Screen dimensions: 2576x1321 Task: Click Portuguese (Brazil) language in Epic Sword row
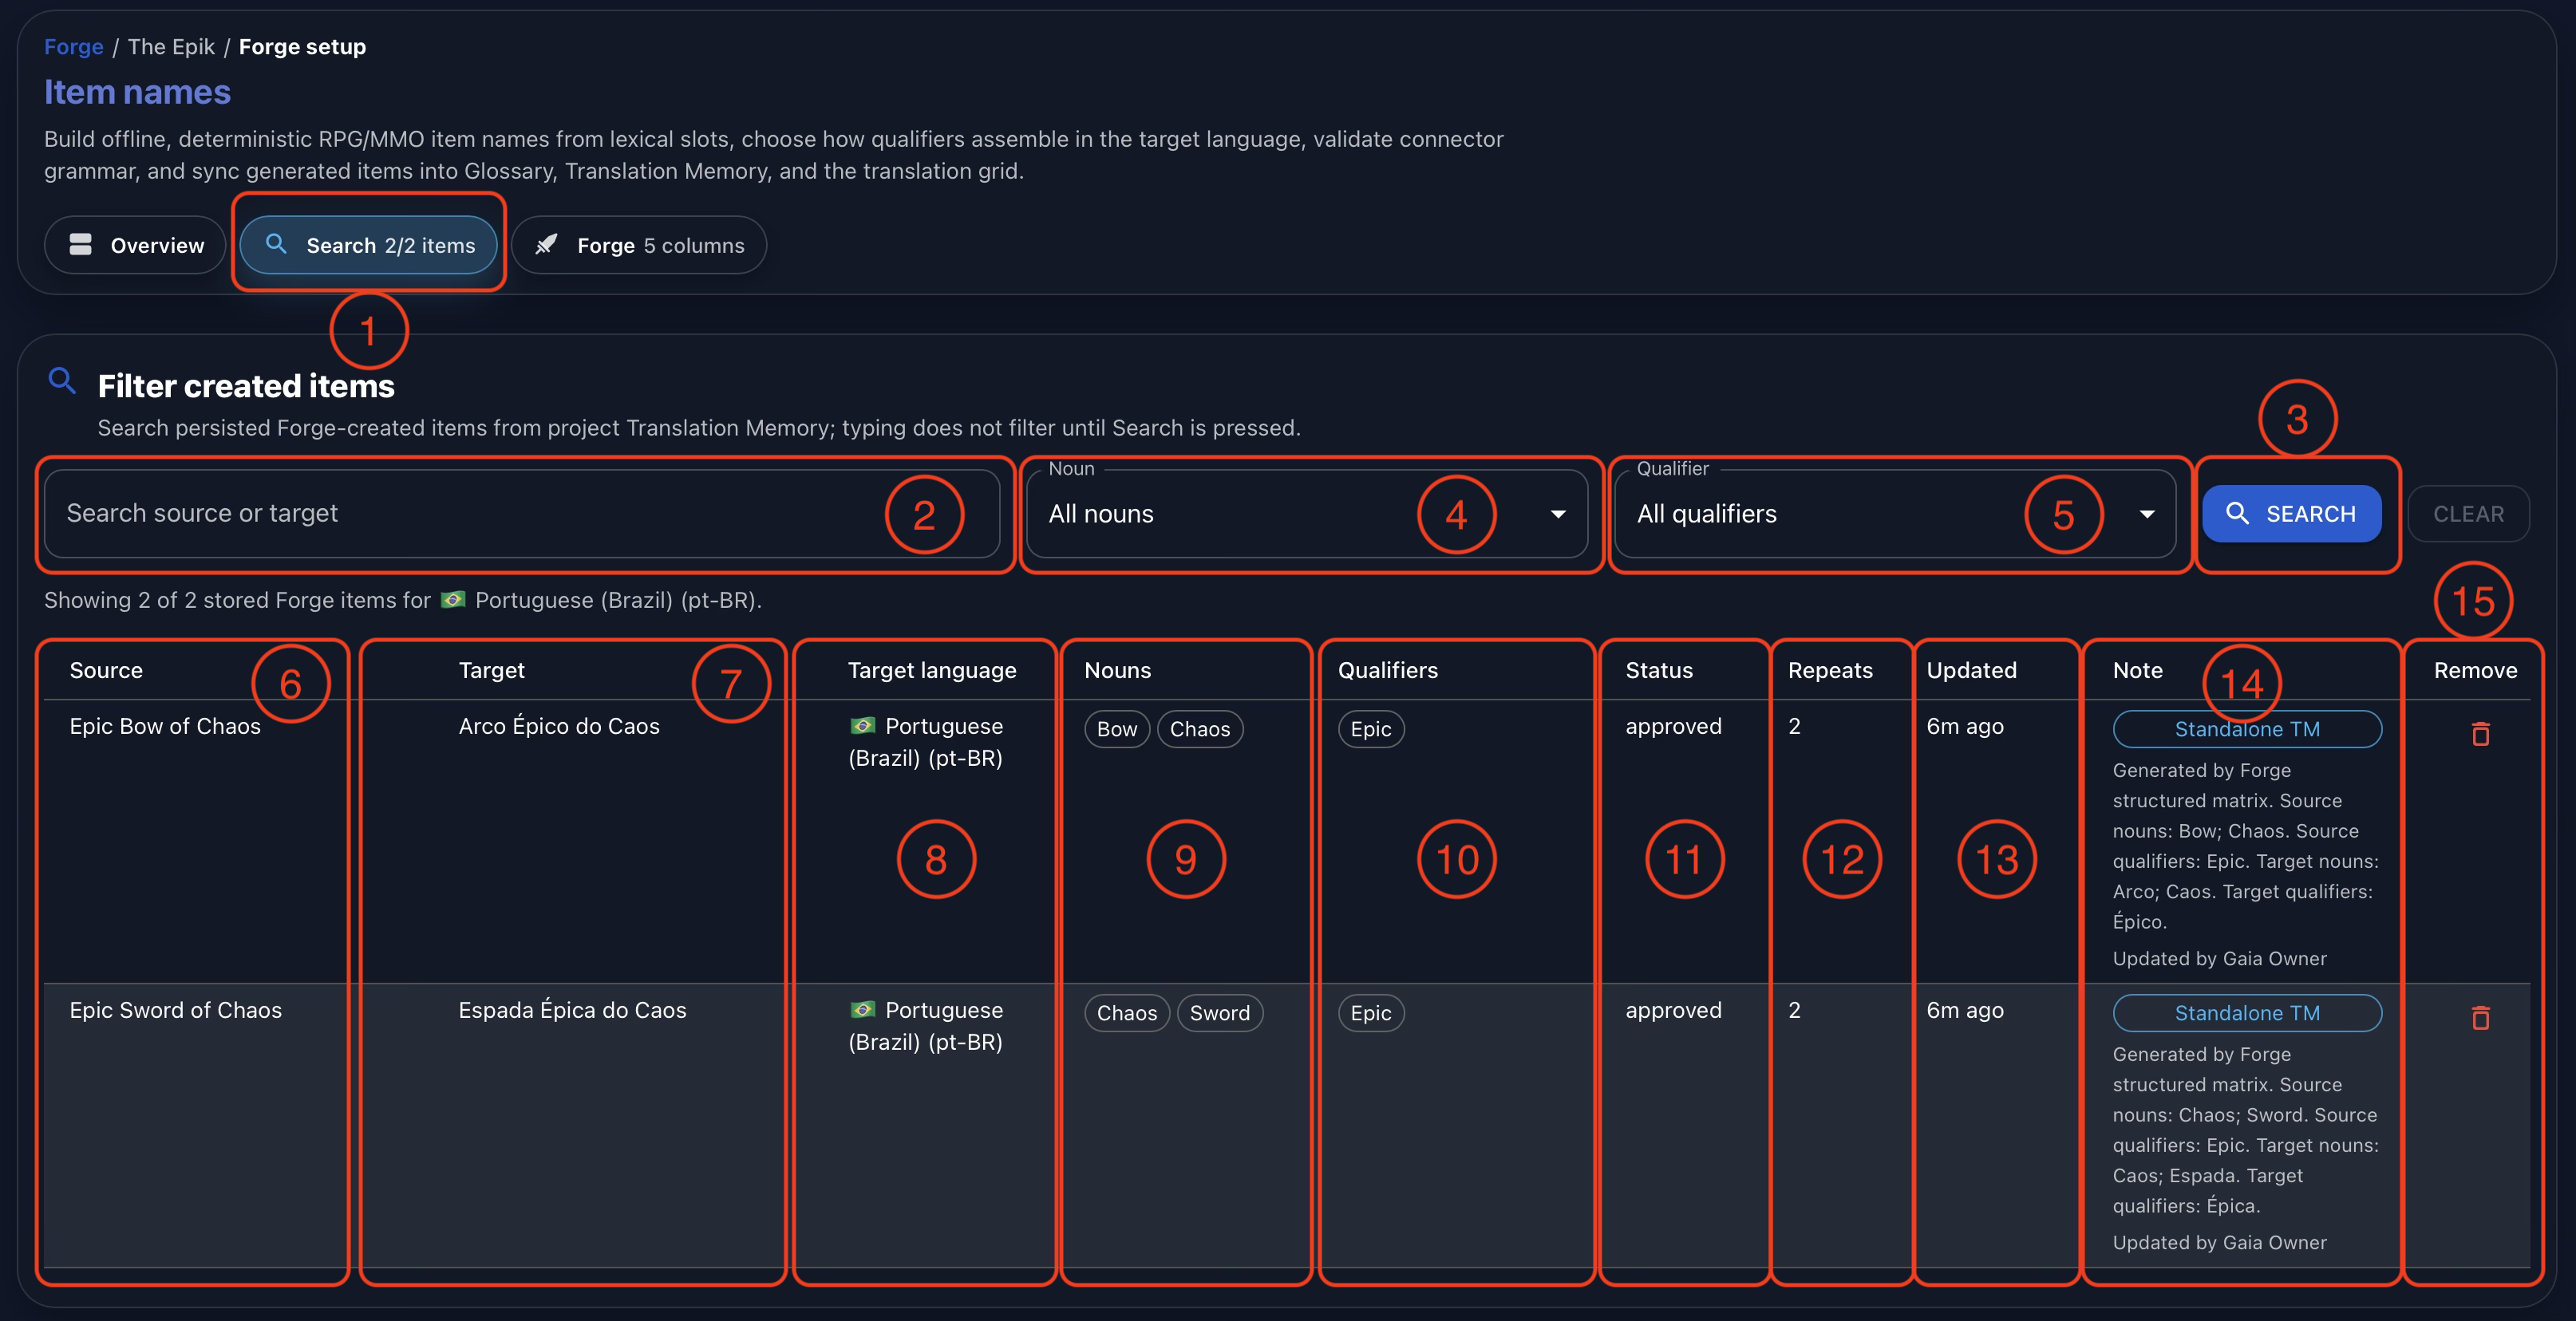(x=926, y=1025)
